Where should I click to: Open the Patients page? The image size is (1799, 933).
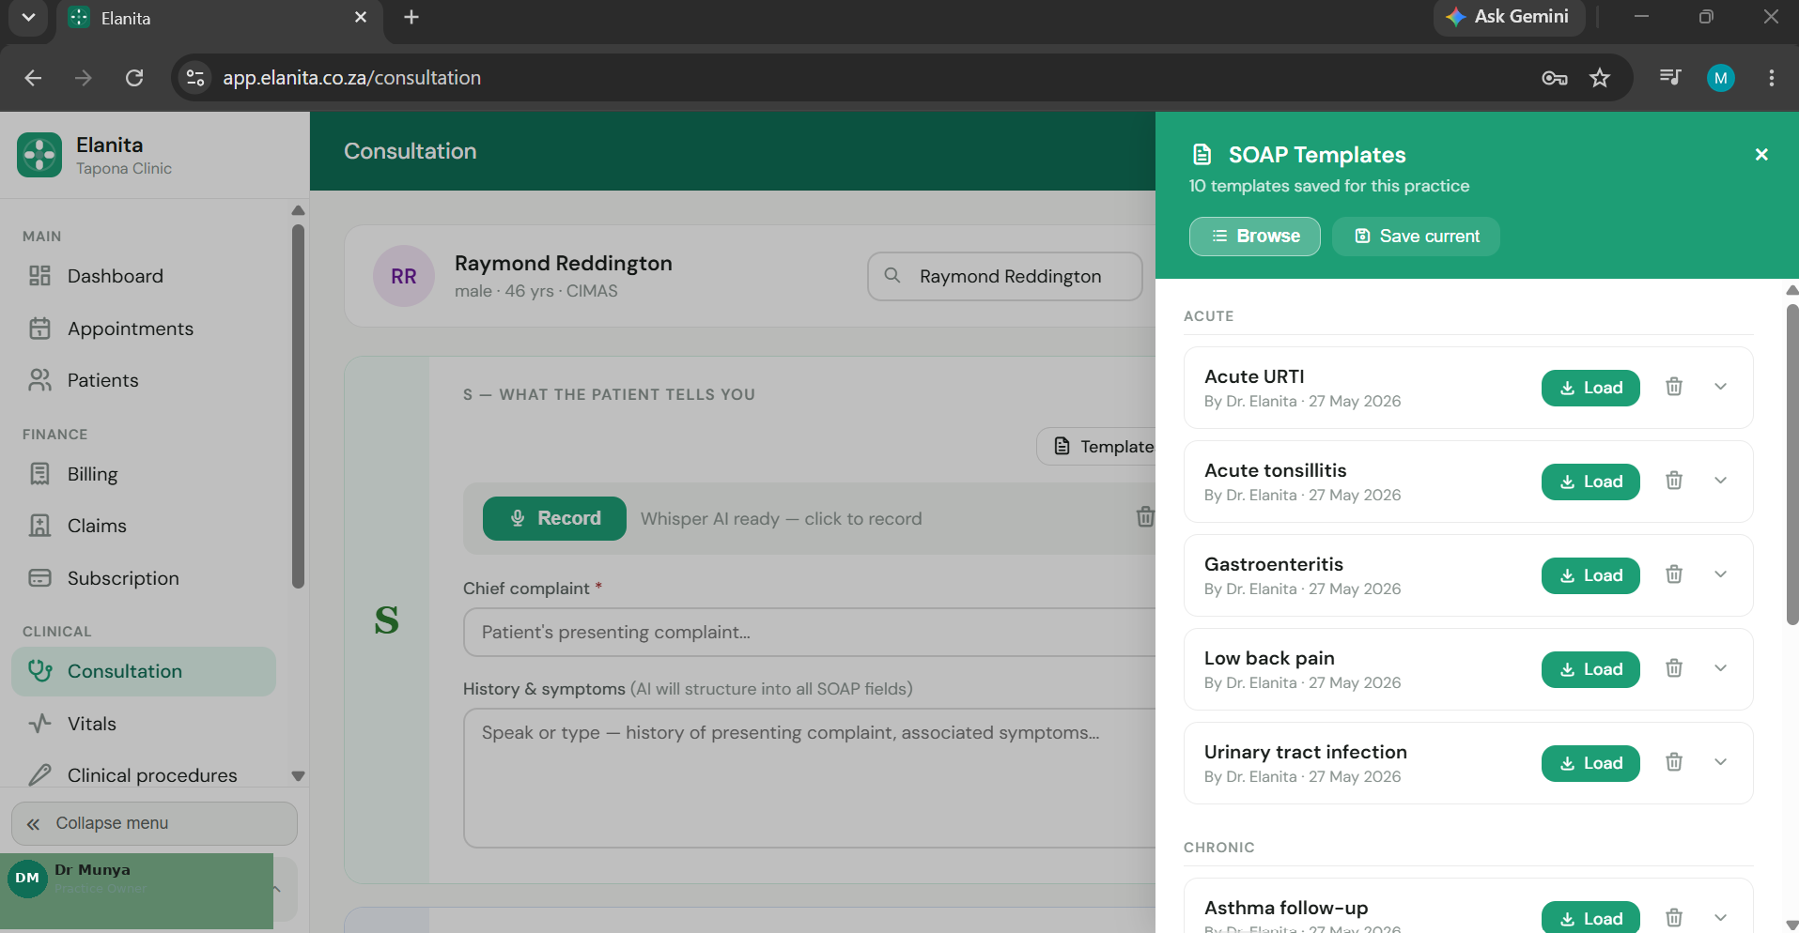144,380
